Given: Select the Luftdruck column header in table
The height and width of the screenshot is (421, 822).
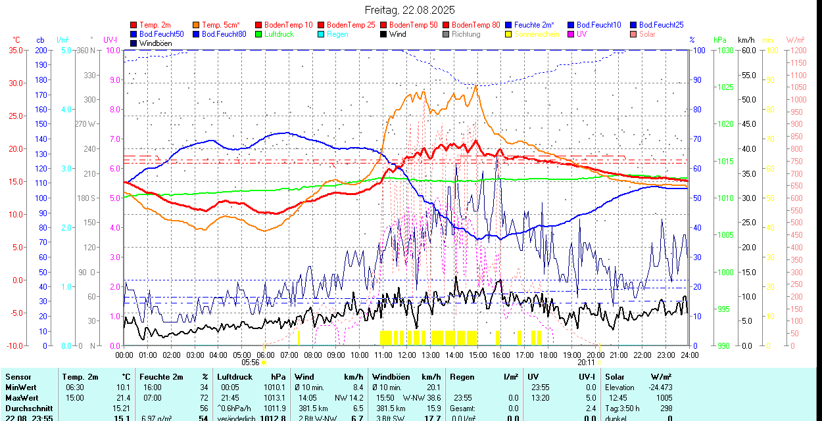Looking at the screenshot, I should coord(235,377).
